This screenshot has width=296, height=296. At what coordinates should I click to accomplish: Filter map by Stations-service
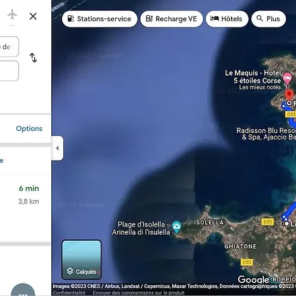coord(99,19)
